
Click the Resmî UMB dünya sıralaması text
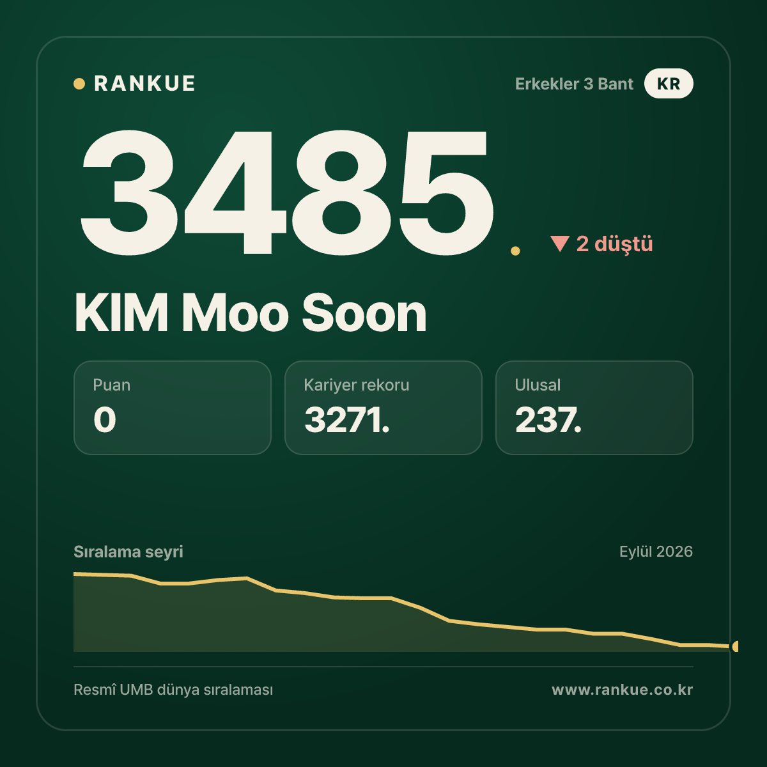(173, 690)
